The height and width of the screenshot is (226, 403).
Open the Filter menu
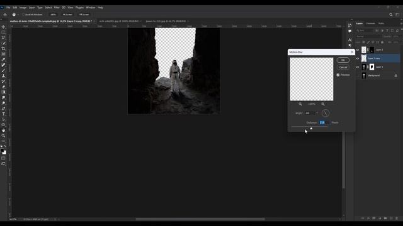(x=57, y=8)
